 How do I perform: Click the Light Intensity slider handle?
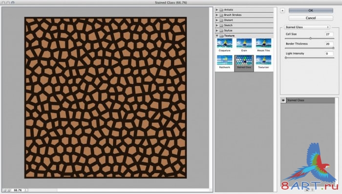(286, 58)
